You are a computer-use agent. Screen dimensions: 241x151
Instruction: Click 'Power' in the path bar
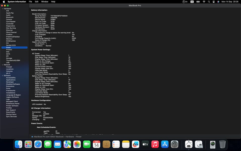(x=79, y=137)
